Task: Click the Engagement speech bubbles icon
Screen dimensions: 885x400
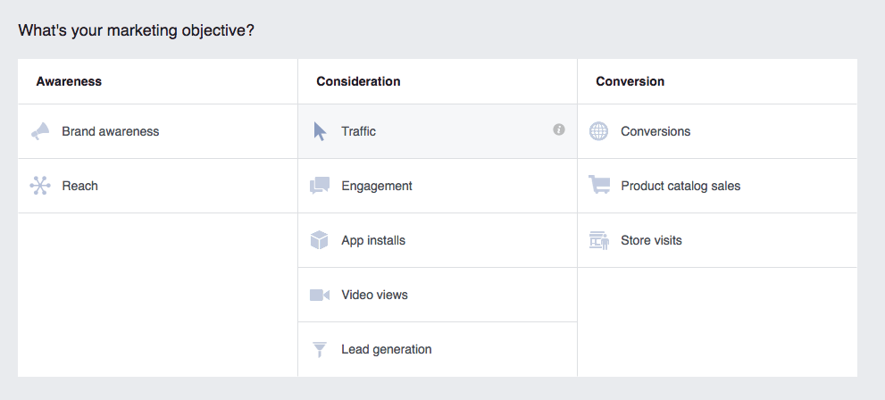Action: pos(320,186)
